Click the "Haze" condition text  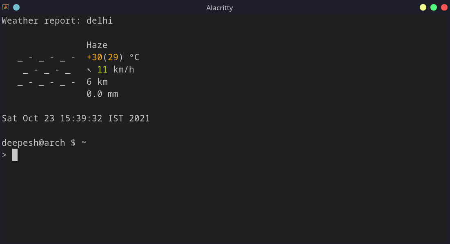(x=97, y=45)
